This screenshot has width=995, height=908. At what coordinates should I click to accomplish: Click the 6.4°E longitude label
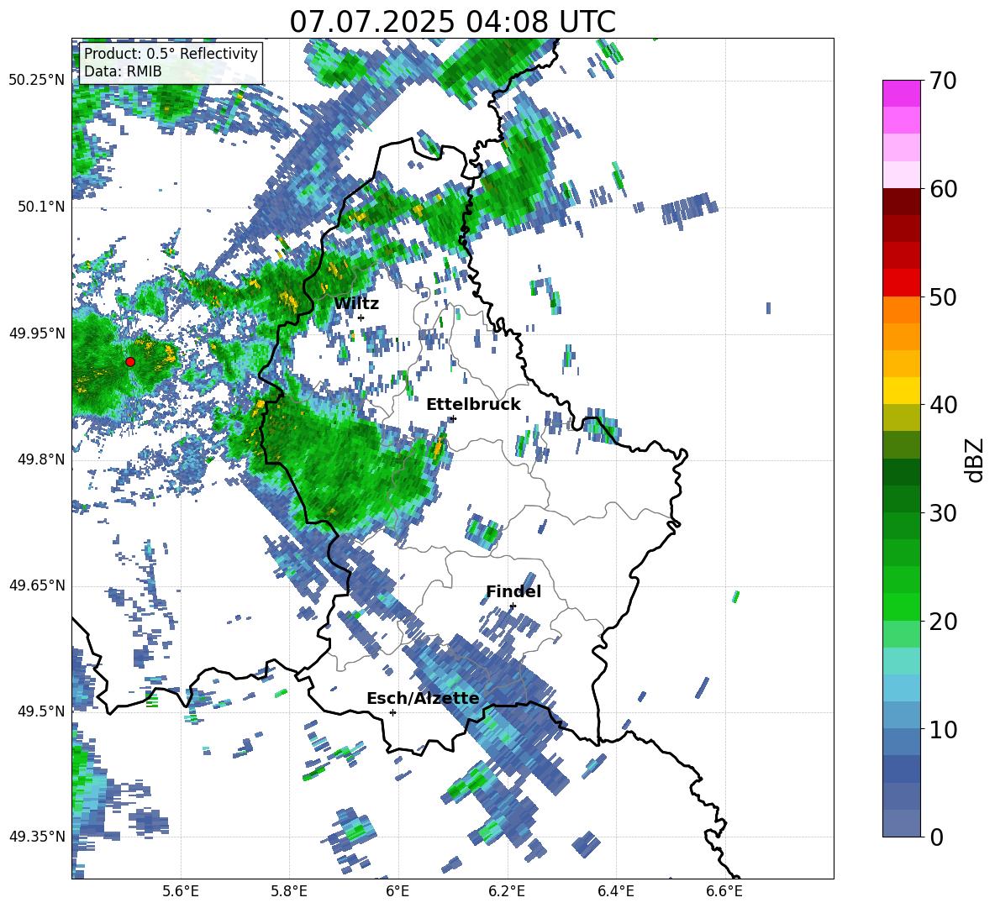pyautogui.click(x=615, y=891)
